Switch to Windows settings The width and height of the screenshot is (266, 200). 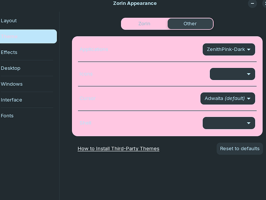[x=27, y=84]
